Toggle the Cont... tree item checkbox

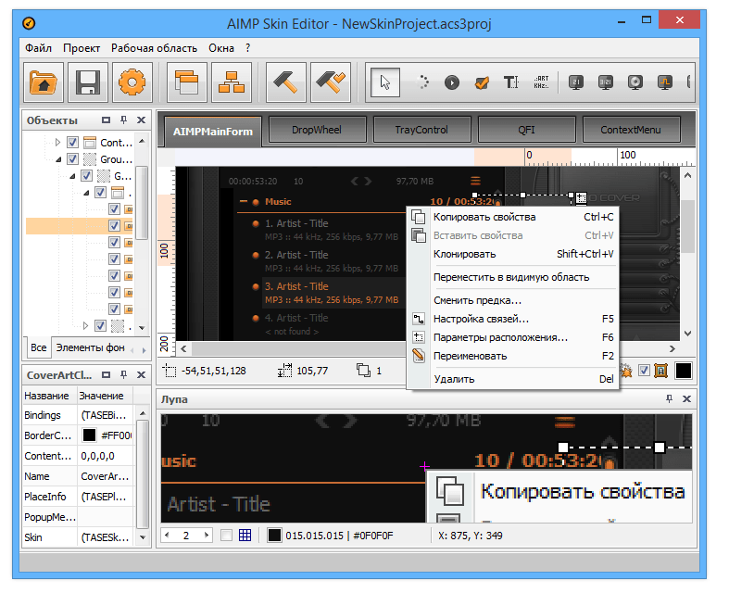72,143
